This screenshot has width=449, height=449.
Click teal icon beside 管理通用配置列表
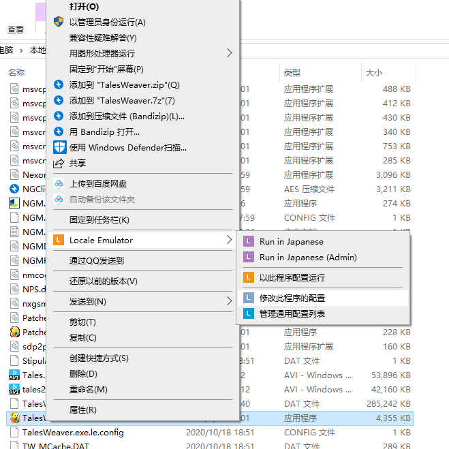pyautogui.click(x=249, y=313)
